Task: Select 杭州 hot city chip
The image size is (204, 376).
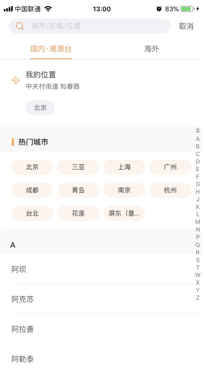Action: click(x=170, y=190)
